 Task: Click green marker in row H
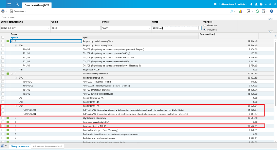8,138
